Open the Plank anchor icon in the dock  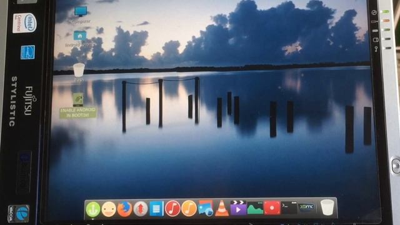[x=93, y=209]
